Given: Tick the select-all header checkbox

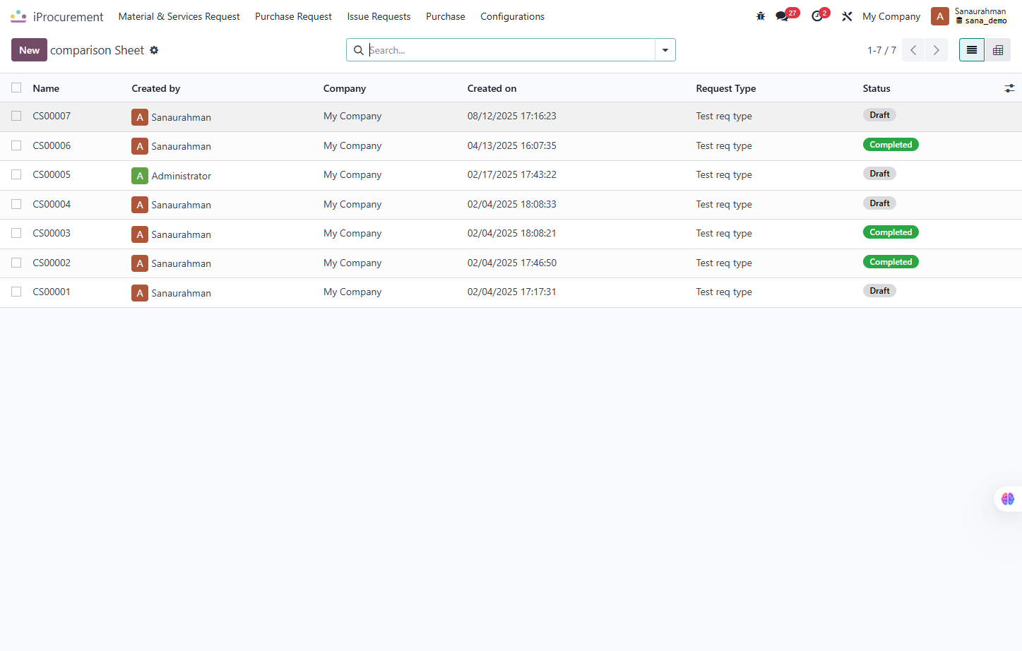Looking at the screenshot, I should tap(16, 88).
